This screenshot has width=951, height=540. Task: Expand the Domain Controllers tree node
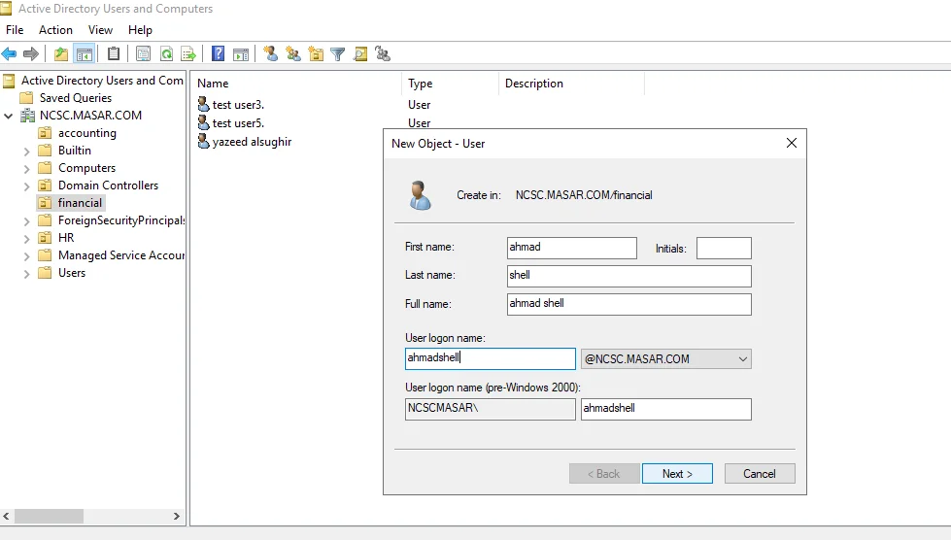coord(26,186)
